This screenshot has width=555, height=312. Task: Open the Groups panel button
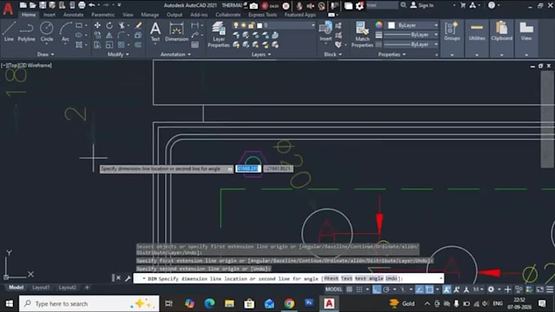point(452,32)
